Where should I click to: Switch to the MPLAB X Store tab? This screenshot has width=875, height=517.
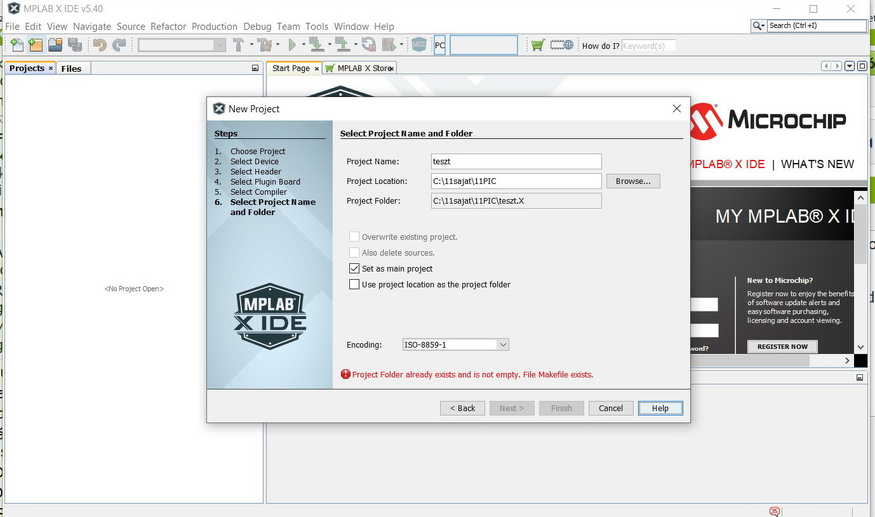click(359, 69)
